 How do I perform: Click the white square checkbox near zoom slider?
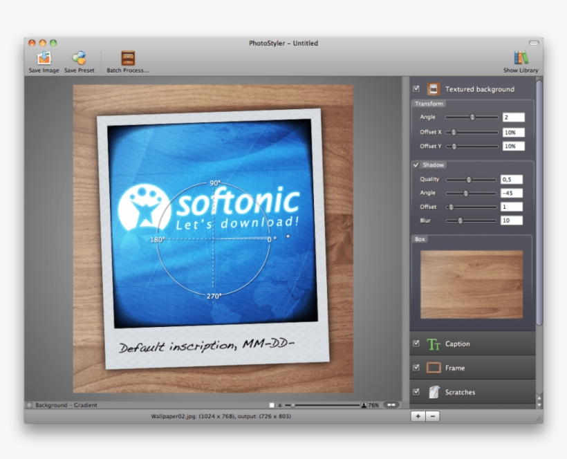tap(272, 406)
